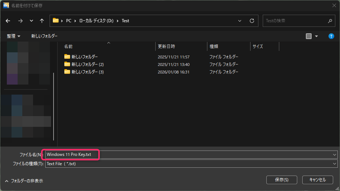Viewport: 340px width, 191px height.
Task: Select 新しいフォルダー (2) in the list
Action: click(87, 64)
